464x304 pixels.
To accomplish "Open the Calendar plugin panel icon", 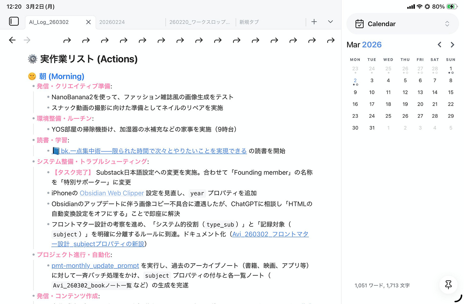I will point(360,24).
